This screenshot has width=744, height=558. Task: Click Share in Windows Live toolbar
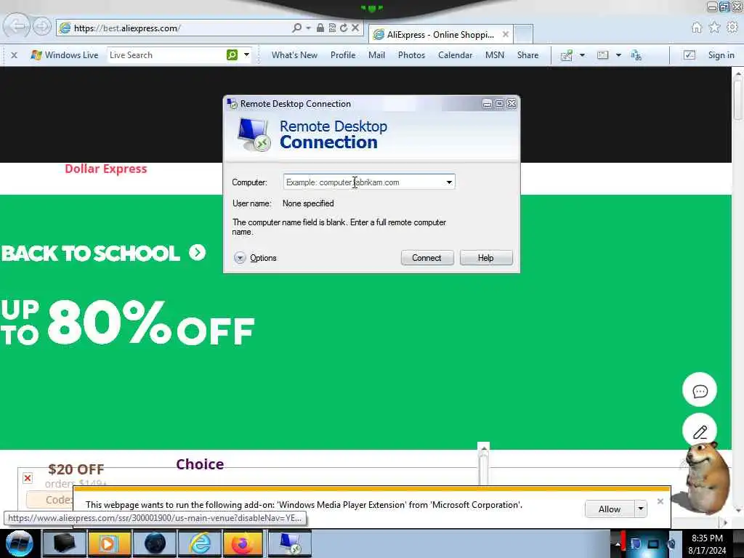coord(527,55)
